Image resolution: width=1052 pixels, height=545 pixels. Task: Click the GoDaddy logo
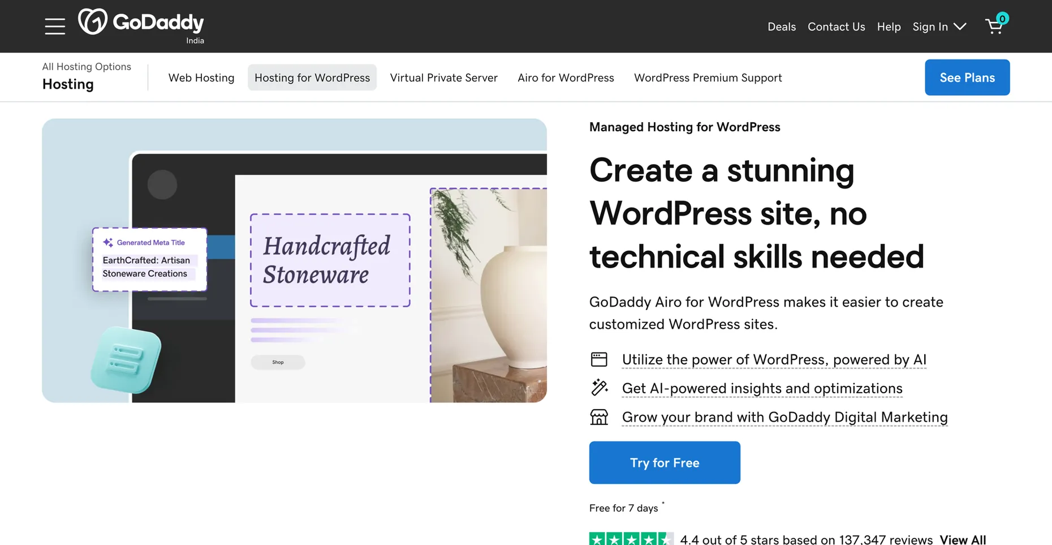point(141,23)
